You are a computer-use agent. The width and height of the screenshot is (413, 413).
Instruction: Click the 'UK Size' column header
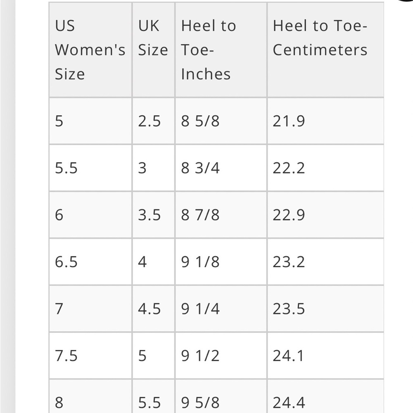(153, 38)
